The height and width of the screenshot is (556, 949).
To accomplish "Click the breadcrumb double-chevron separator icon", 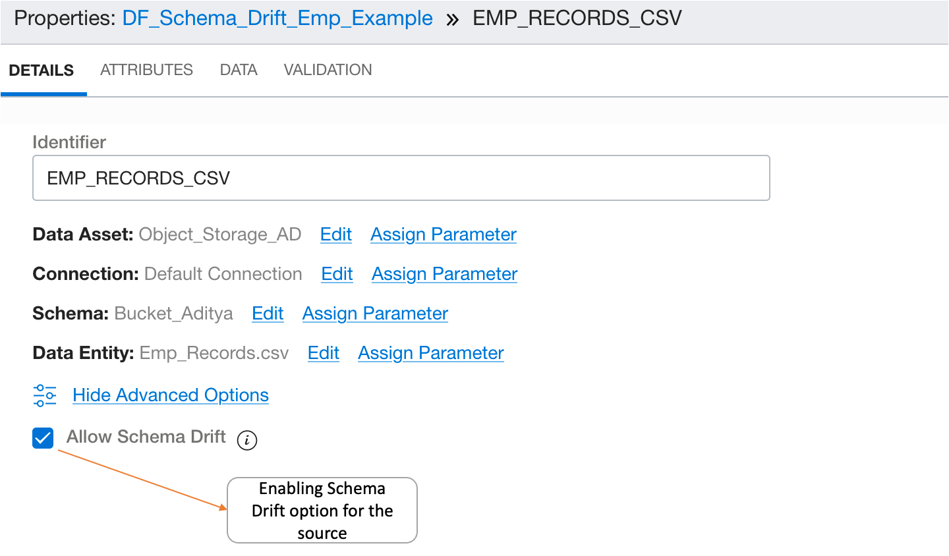I will (452, 19).
